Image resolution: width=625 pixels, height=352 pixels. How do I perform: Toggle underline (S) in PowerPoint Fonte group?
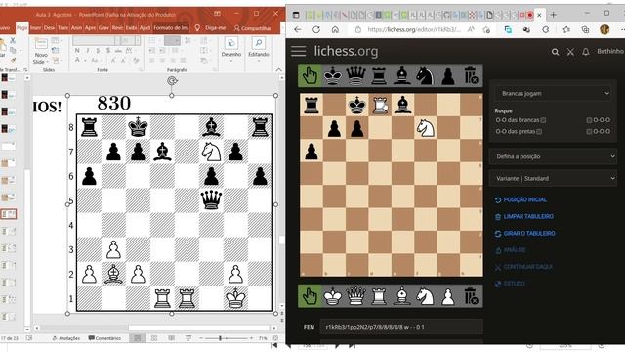click(x=98, y=50)
